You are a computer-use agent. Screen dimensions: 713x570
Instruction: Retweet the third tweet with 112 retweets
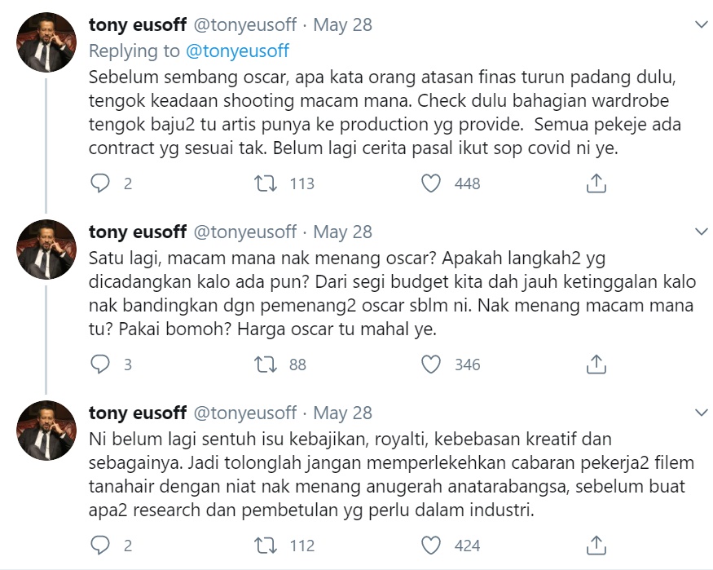pyautogui.click(x=266, y=546)
